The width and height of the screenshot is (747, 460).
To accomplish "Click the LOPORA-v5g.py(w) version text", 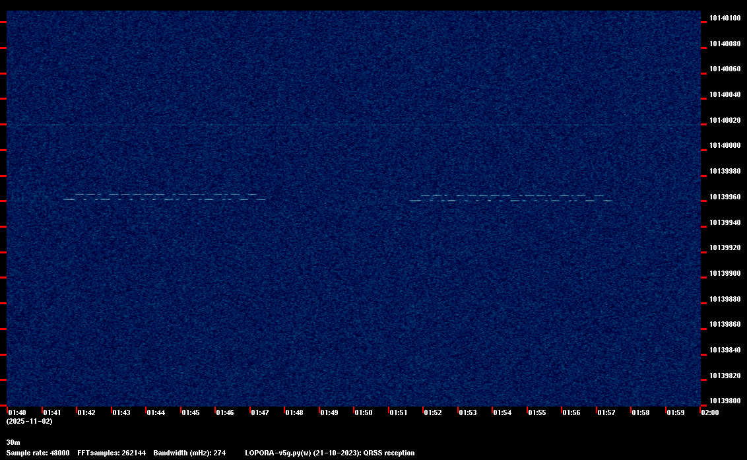I will pyautogui.click(x=278, y=453).
